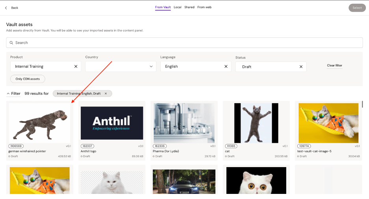Click asset ID badge 162336
369x199 pixels.
160,146
